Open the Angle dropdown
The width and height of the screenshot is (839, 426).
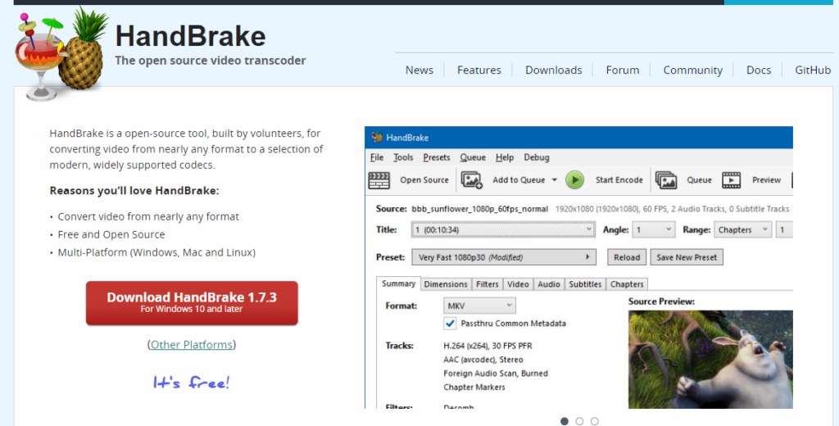[x=653, y=229]
